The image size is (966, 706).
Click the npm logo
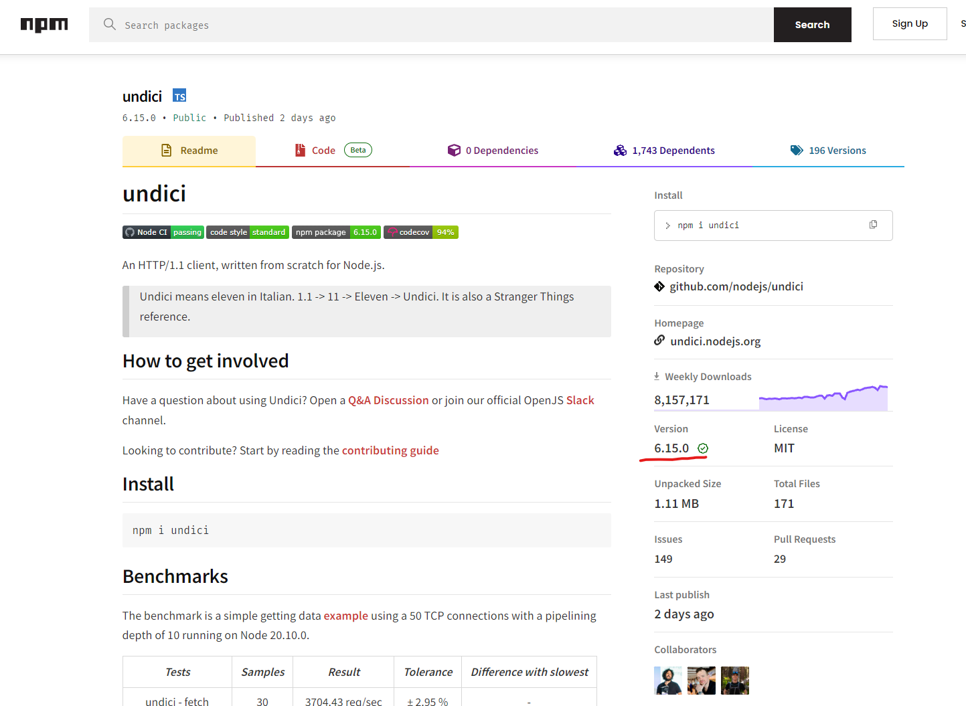(x=44, y=25)
